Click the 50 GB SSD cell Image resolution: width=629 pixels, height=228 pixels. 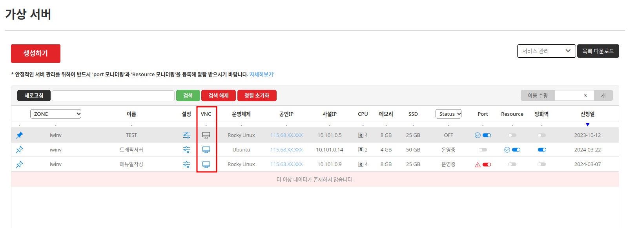click(x=413, y=150)
